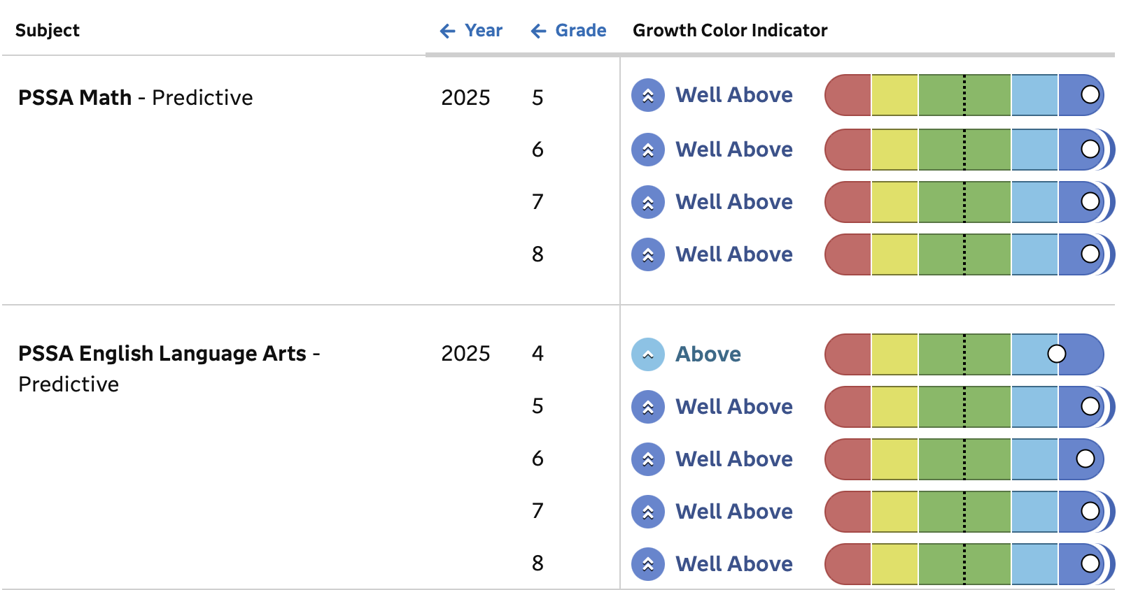Viewport: 1131px width, 590px height.
Task: Click the Above icon for ELA grade 4
Action: click(648, 354)
